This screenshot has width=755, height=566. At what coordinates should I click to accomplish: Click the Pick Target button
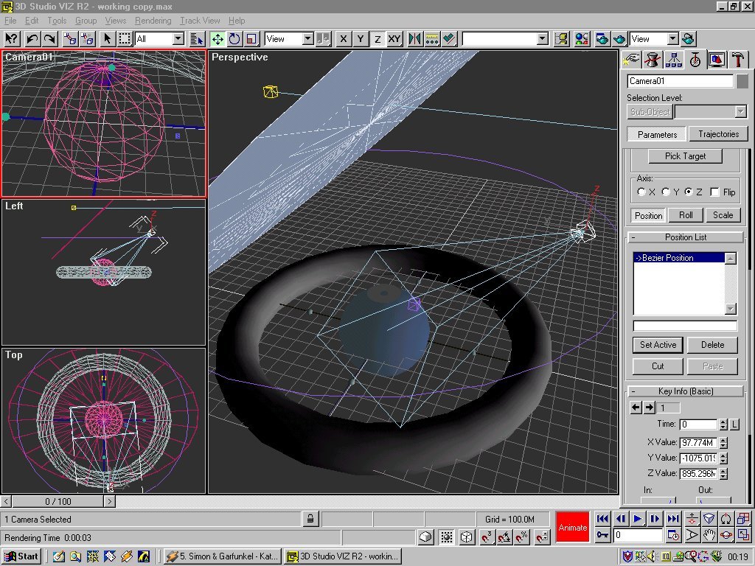coord(685,156)
